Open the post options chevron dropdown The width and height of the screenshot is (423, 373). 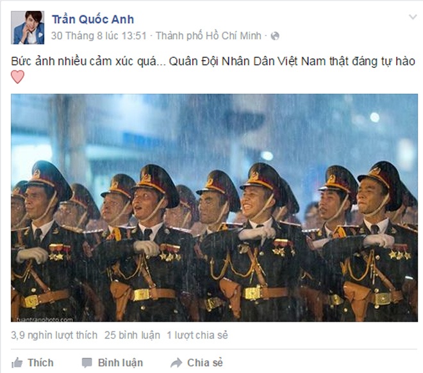413,17
